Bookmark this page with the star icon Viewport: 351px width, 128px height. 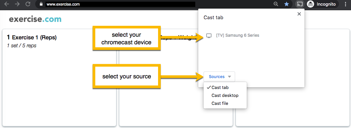pos(287,4)
